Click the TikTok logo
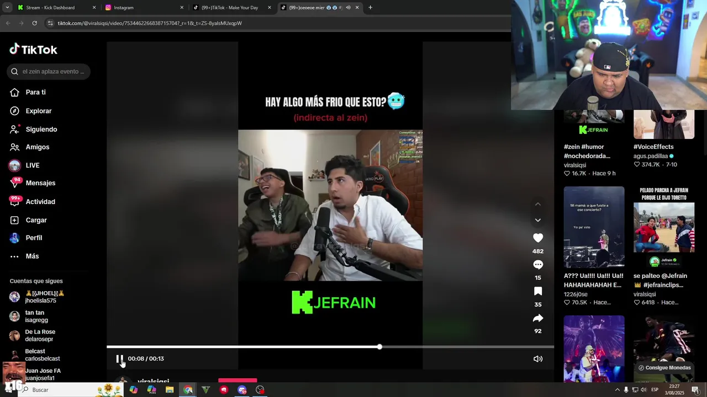Screen dimensions: 707x397 [33, 50]
